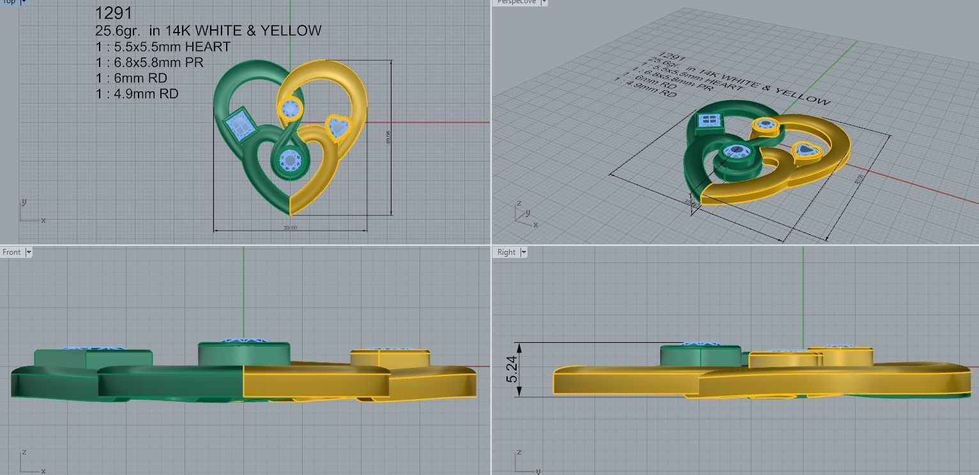Select the Right viewport title label
The width and height of the screenshot is (979, 475).
coord(506,252)
